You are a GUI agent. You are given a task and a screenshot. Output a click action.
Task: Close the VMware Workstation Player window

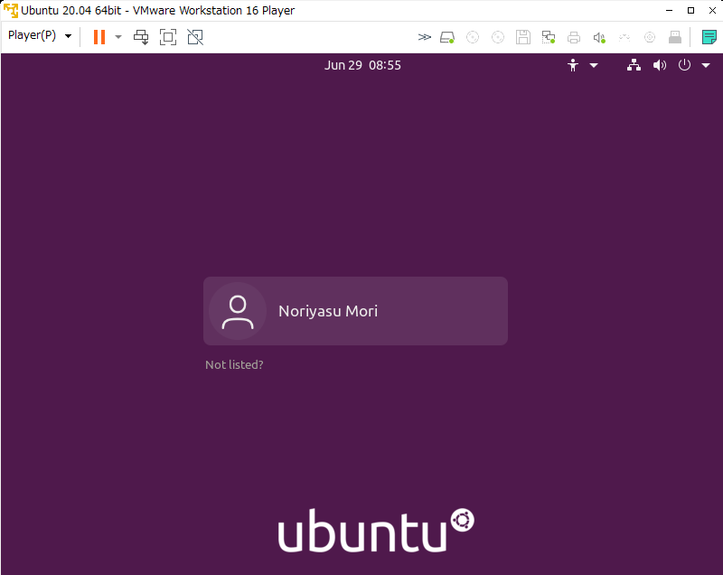tap(712, 10)
